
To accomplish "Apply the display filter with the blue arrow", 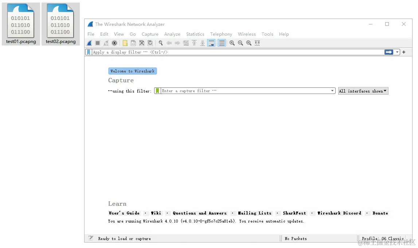I will tap(389, 52).
